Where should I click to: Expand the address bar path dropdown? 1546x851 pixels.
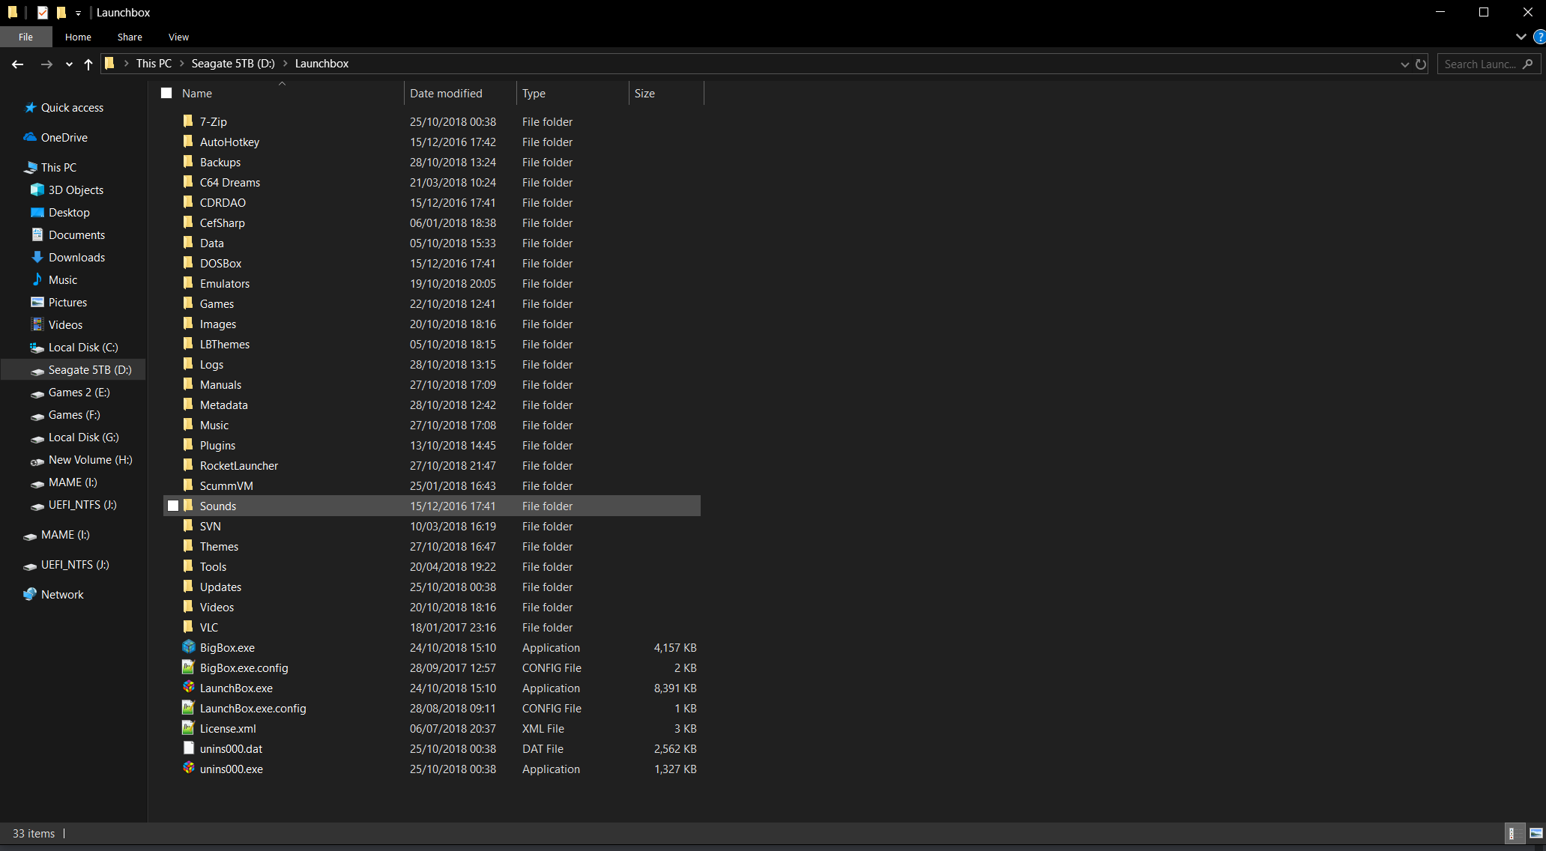click(x=1404, y=64)
